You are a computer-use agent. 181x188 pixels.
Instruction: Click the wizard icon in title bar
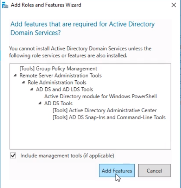[5, 5]
